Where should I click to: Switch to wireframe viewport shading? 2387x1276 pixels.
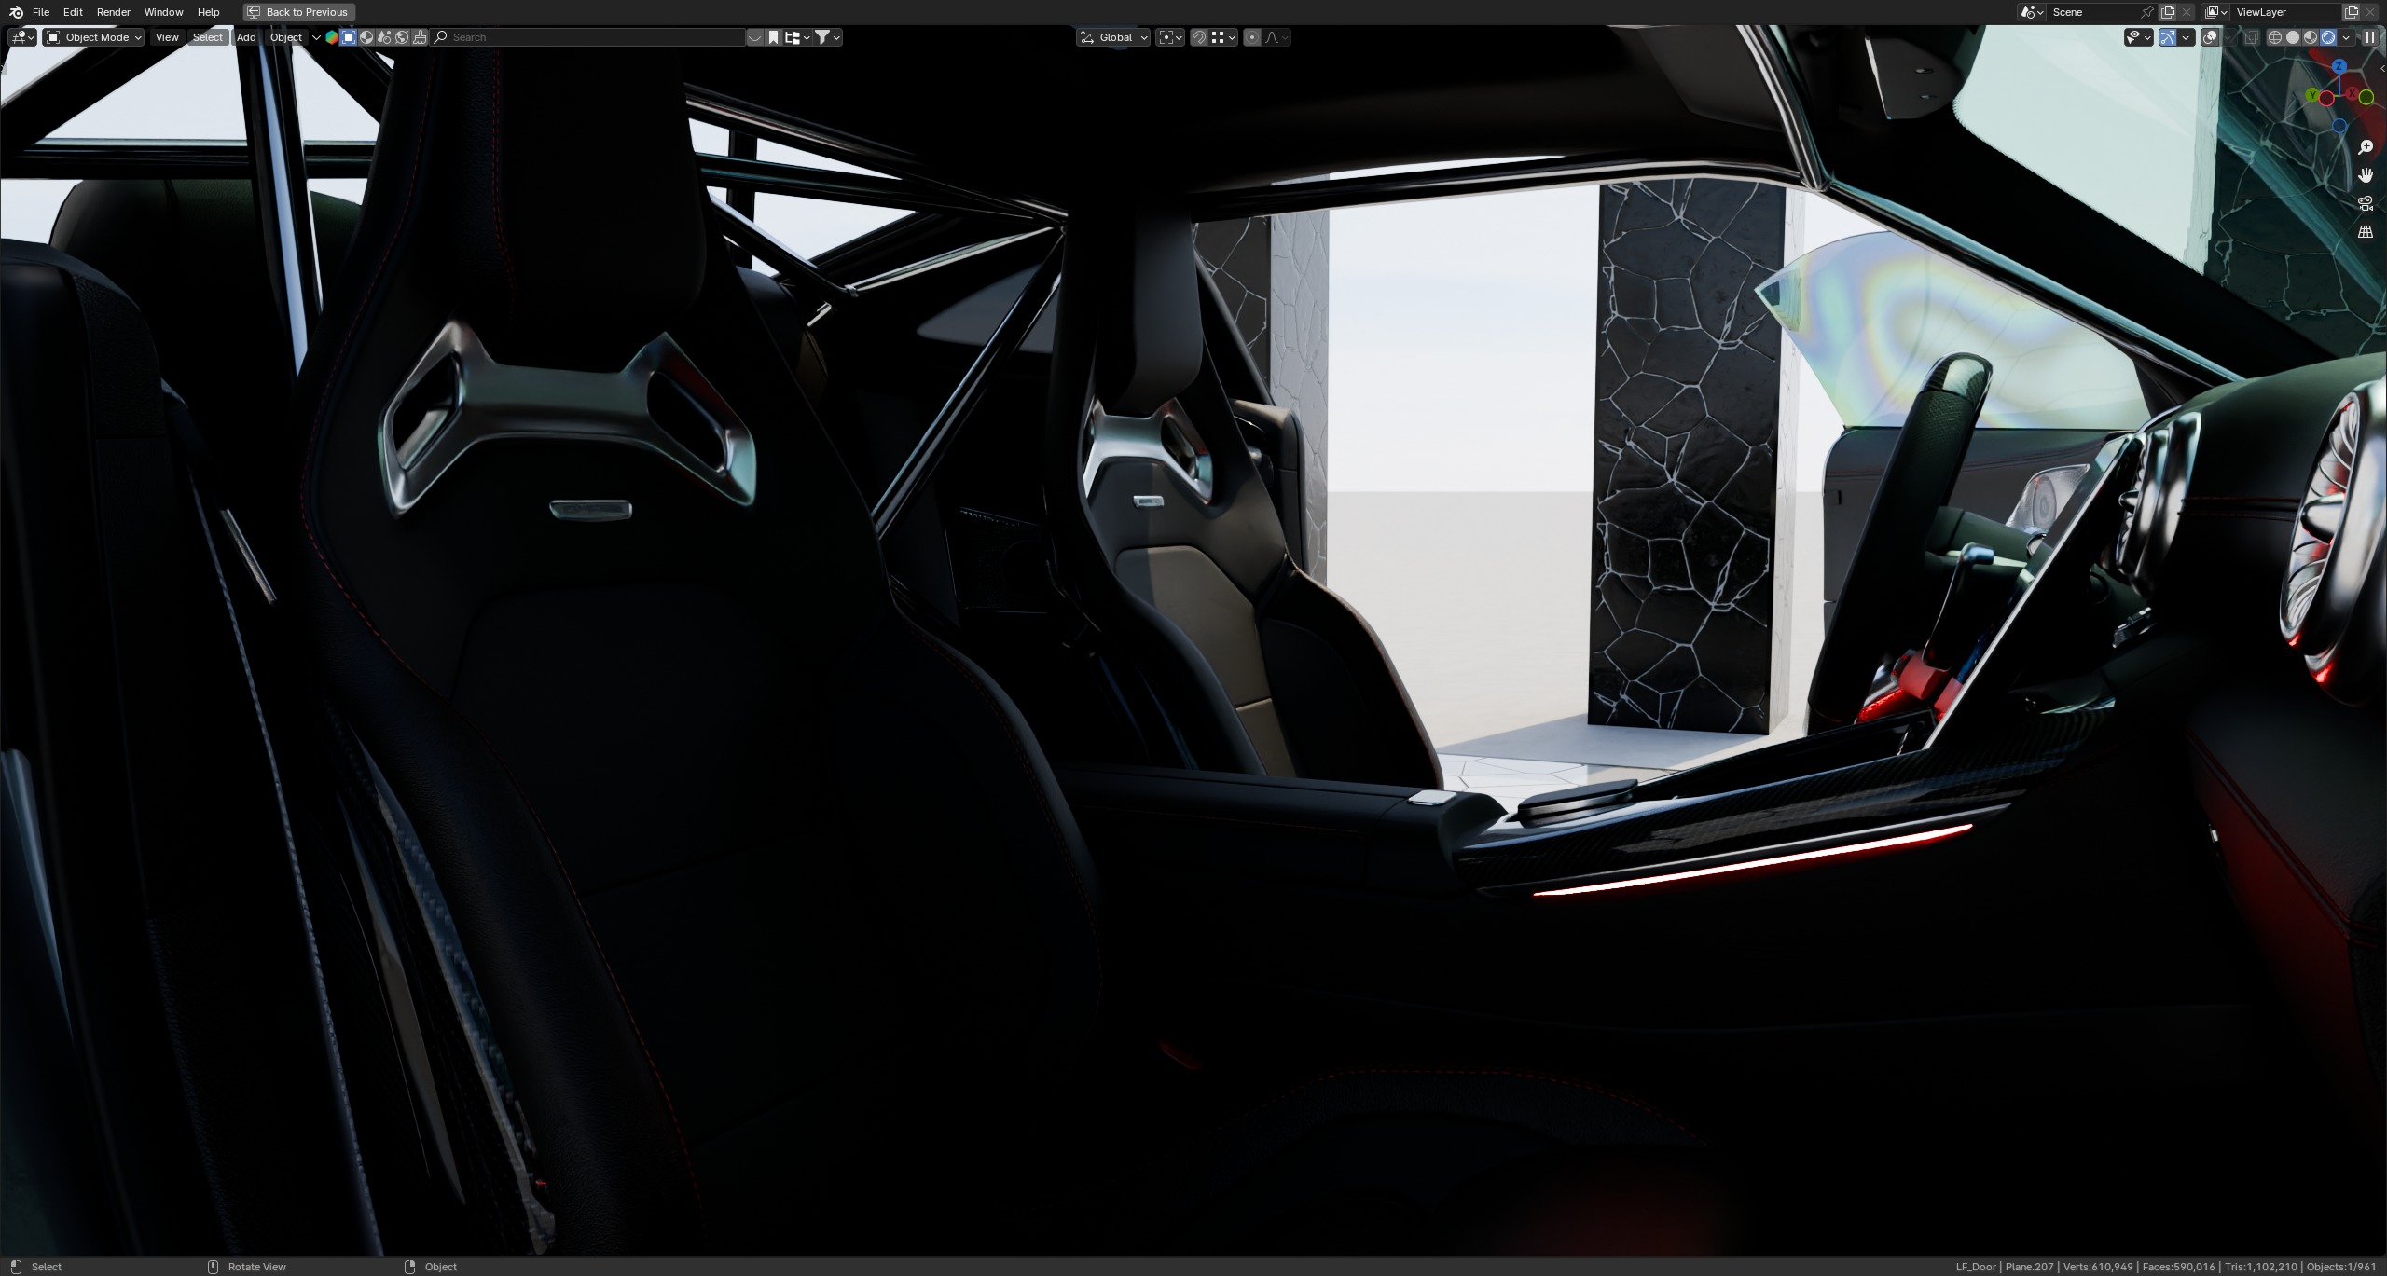(x=2275, y=37)
